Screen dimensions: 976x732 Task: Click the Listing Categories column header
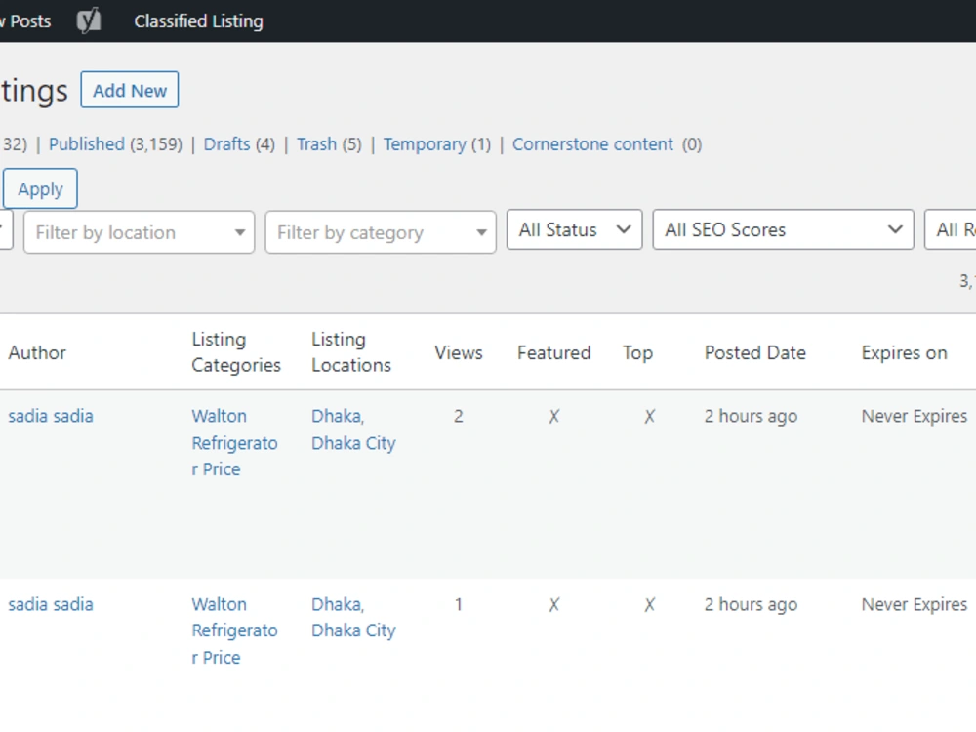[x=236, y=352]
